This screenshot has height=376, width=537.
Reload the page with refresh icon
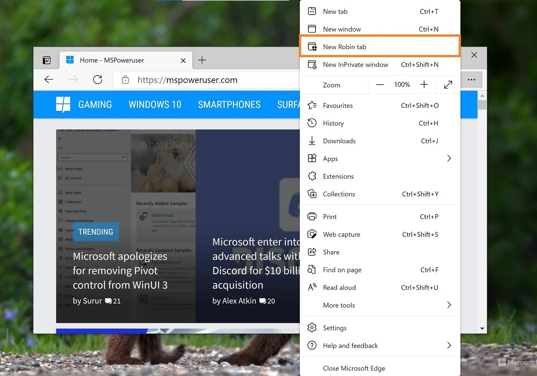click(x=98, y=80)
